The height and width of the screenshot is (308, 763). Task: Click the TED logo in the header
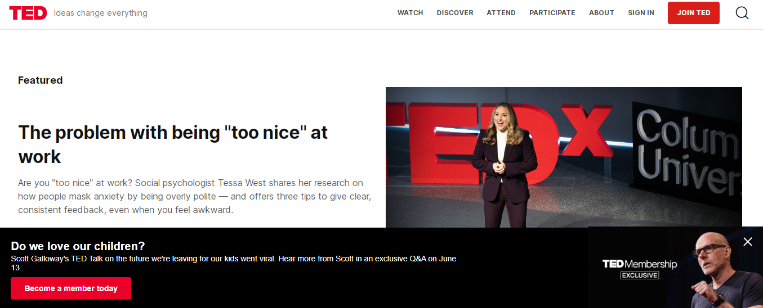click(28, 13)
